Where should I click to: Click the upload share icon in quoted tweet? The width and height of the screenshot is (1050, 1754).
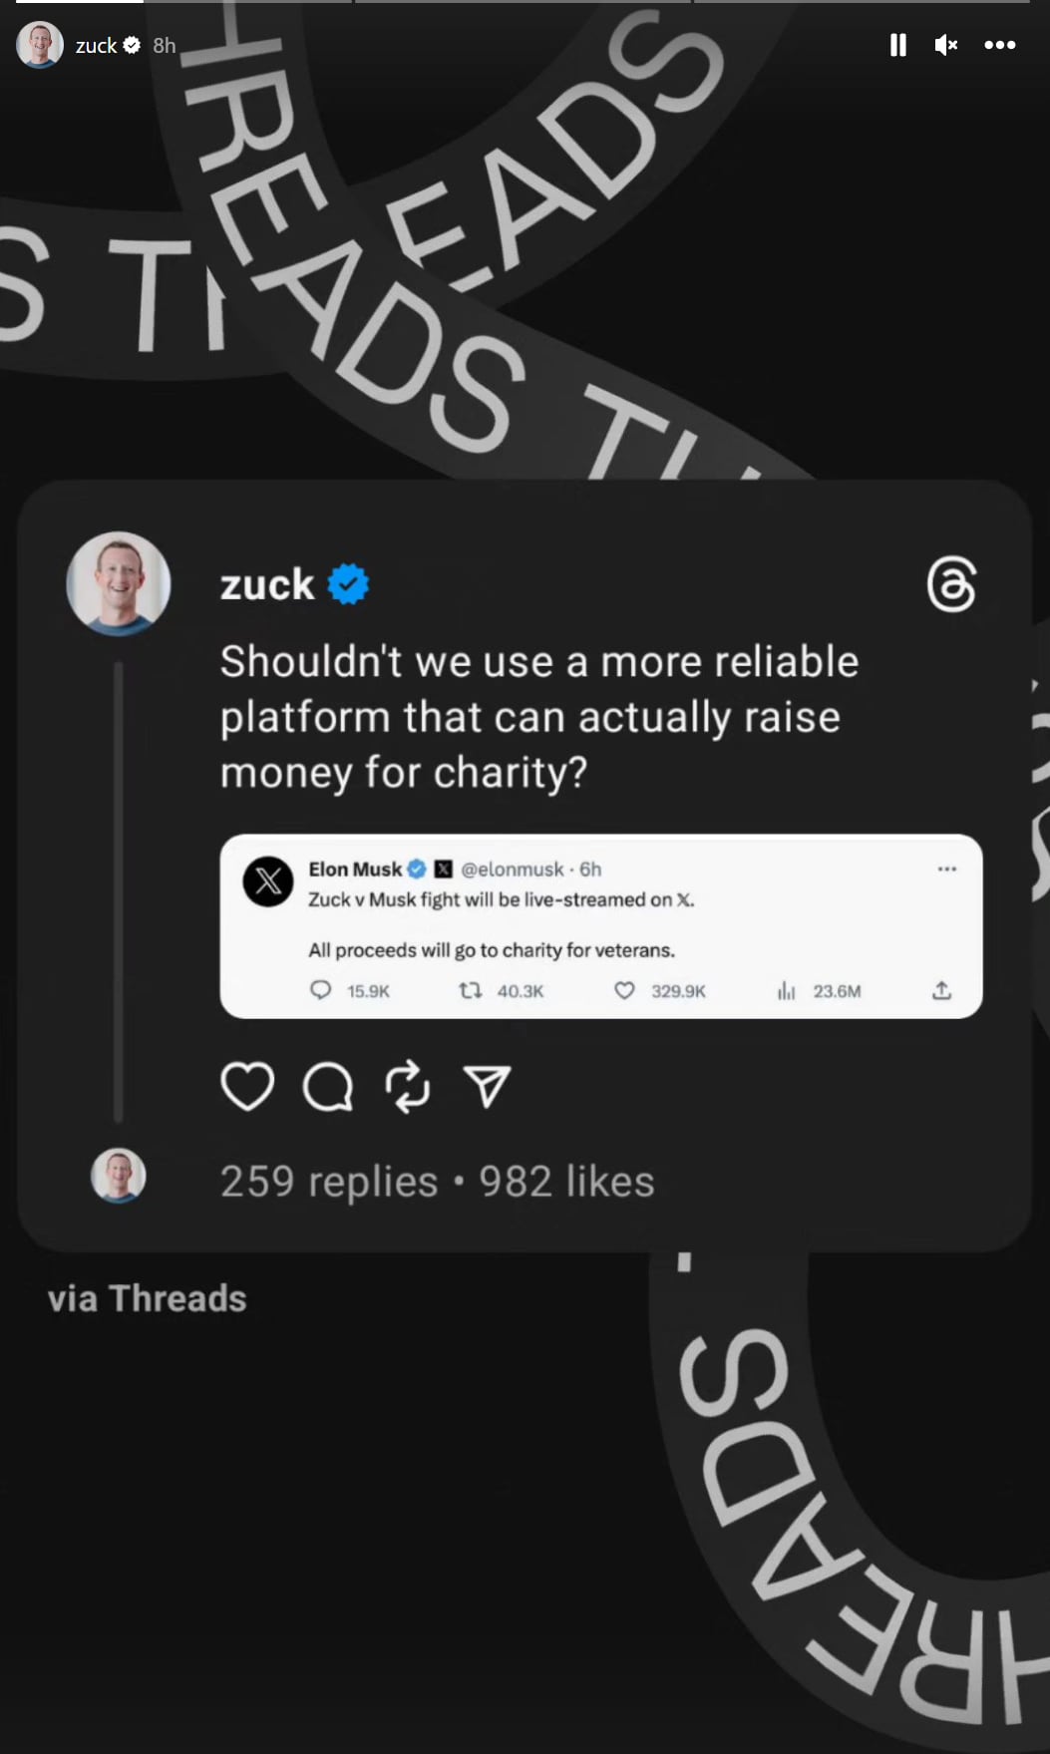click(x=941, y=990)
